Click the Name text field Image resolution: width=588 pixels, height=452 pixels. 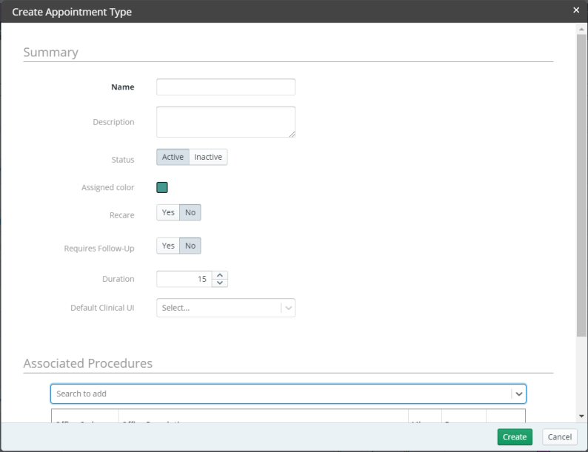point(225,87)
